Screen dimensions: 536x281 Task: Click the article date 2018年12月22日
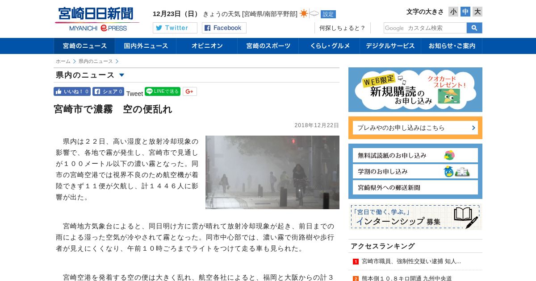click(317, 125)
